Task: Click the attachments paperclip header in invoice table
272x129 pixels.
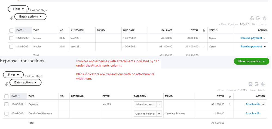Action: 204,30
